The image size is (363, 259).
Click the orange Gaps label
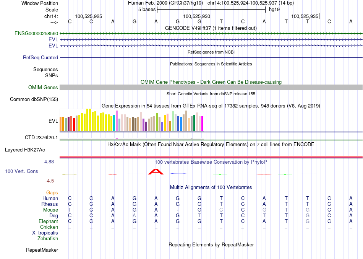point(52,193)
